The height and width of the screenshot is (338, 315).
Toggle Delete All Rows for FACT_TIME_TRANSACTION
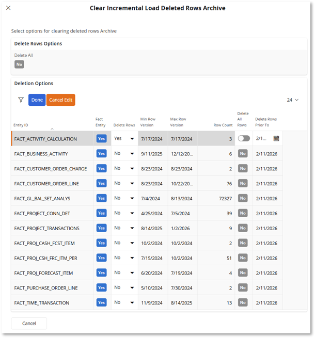coord(243,302)
